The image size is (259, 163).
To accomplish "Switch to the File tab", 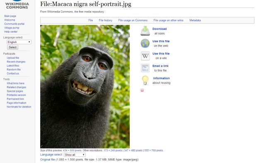I will (x=90, y=20).
